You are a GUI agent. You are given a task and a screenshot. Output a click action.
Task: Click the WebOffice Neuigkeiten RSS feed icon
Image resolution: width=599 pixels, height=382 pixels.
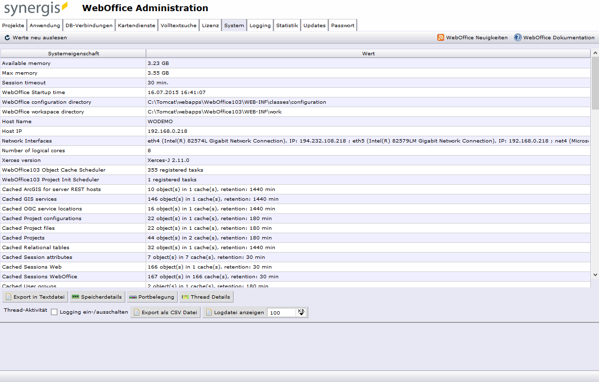click(x=440, y=37)
